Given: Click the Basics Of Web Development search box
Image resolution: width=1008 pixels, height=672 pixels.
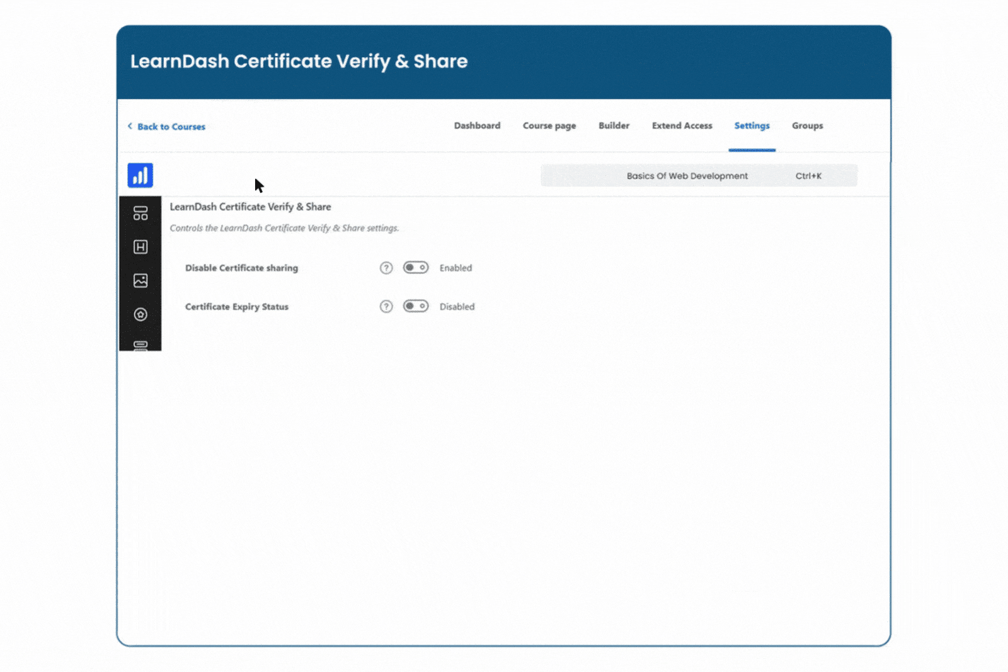Looking at the screenshot, I should click(x=699, y=176).
